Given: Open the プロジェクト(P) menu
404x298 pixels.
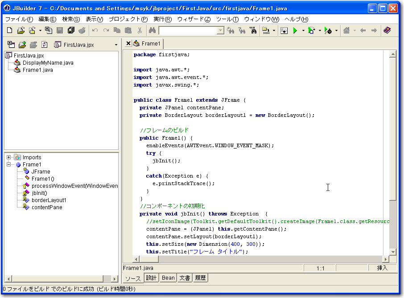Looking at the screenshot, I should point(128,19).
